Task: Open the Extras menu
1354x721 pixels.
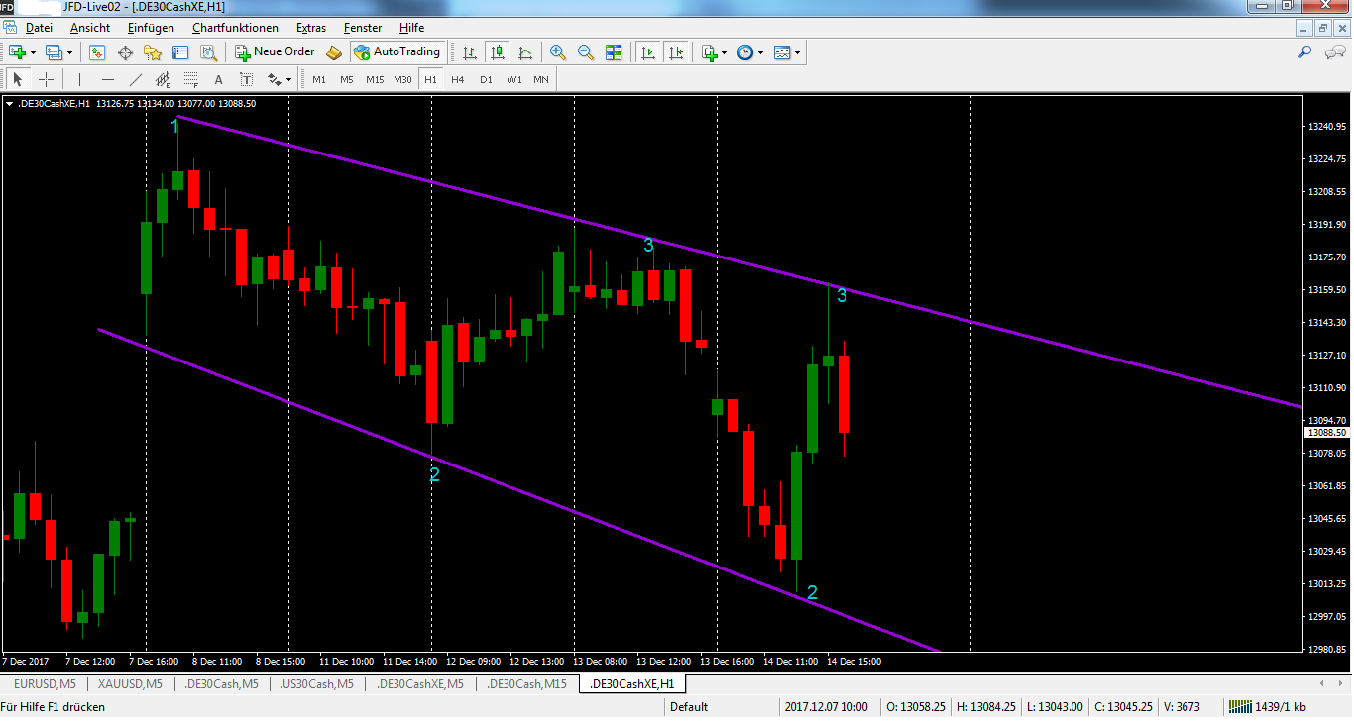Action: 311,28
